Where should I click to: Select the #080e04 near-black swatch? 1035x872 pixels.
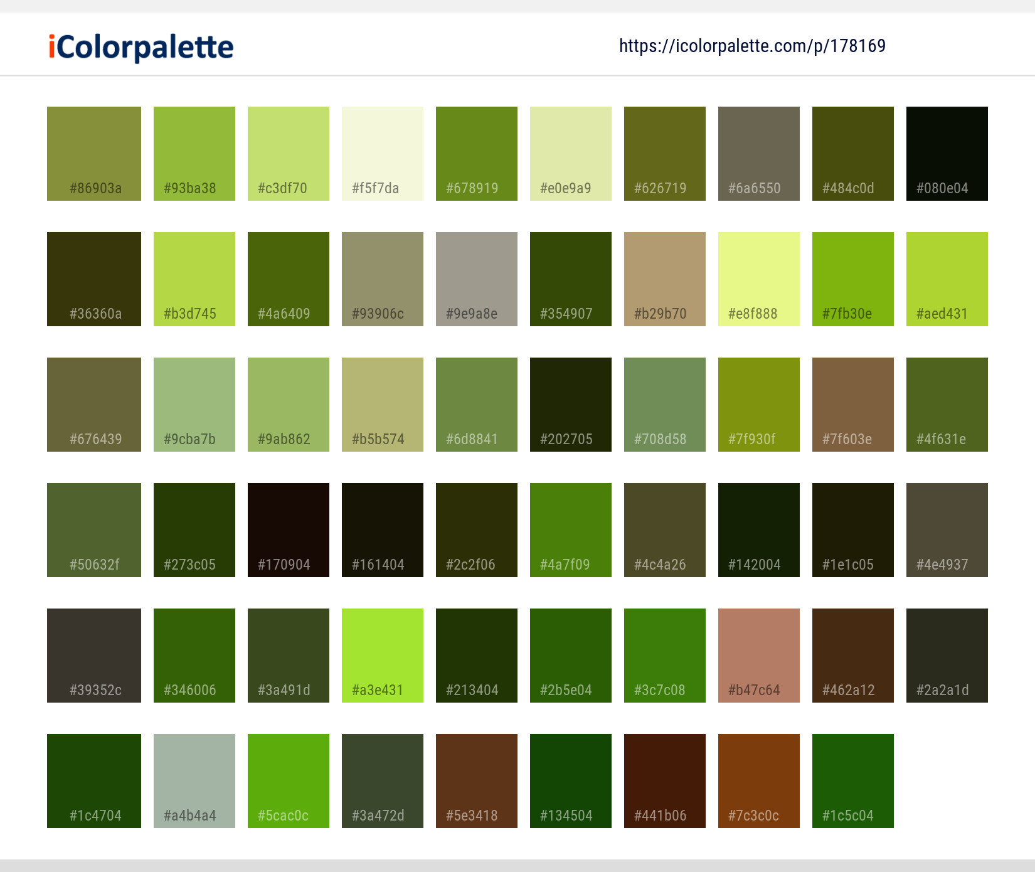pos(947,154)
